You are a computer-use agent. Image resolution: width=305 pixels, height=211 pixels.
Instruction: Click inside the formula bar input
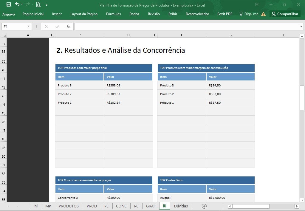point(187,27)
